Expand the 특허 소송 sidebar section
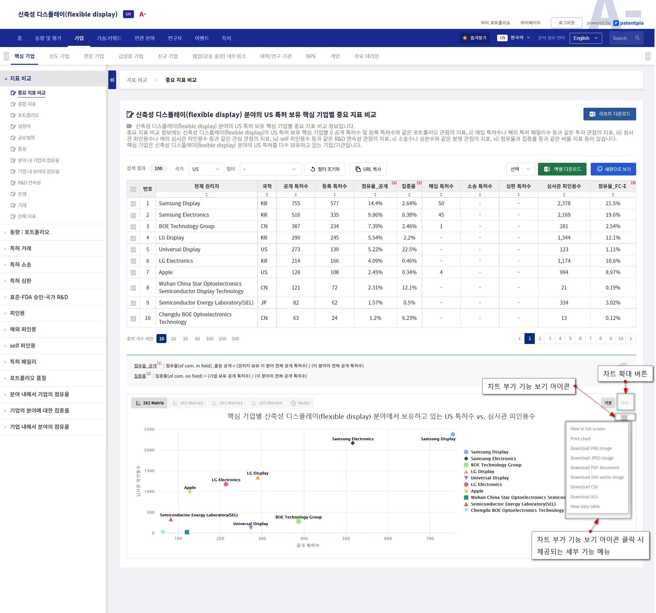 click(x=20, y=265)
